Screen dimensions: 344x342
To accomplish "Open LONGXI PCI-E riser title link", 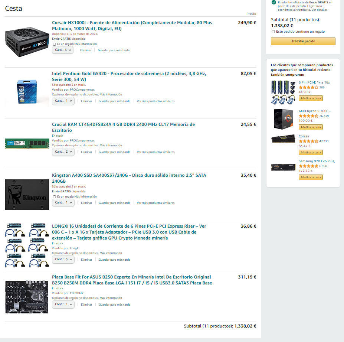I will pos(129,232).
